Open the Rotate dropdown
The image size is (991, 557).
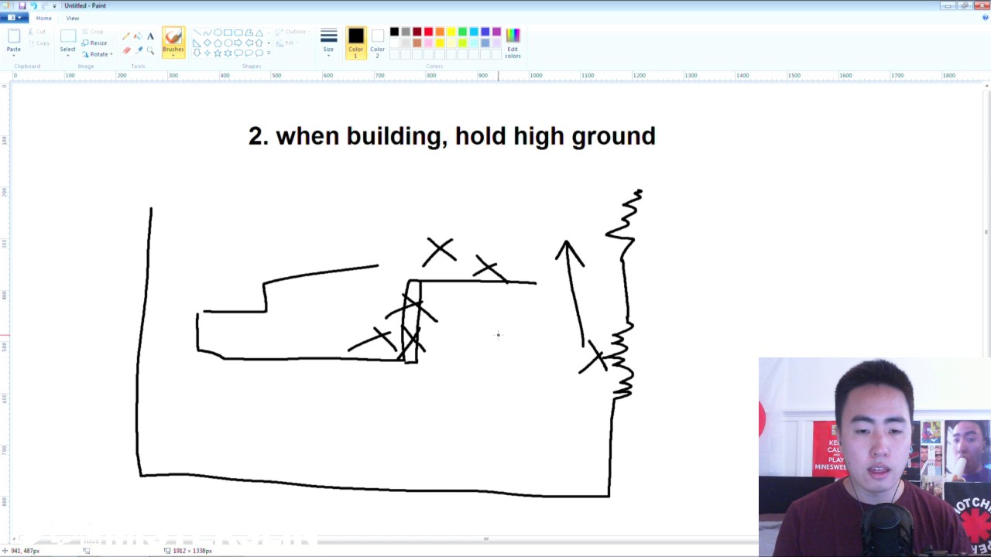97,54
